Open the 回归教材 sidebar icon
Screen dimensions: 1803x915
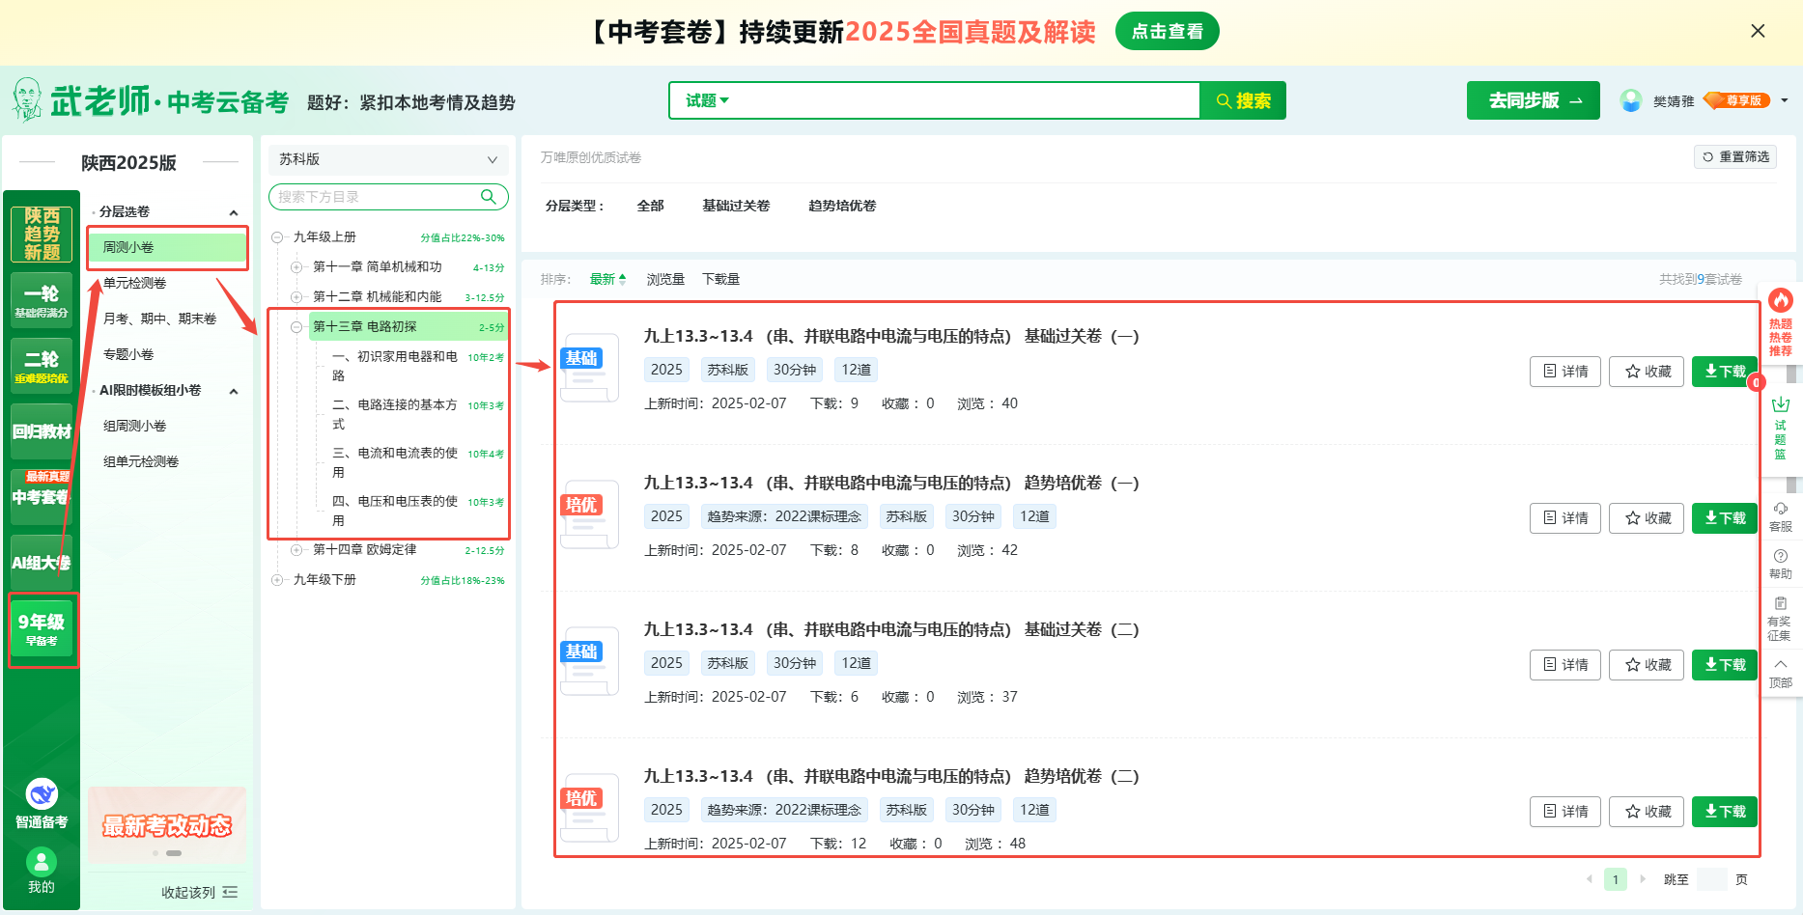click(x=42, y=430)
